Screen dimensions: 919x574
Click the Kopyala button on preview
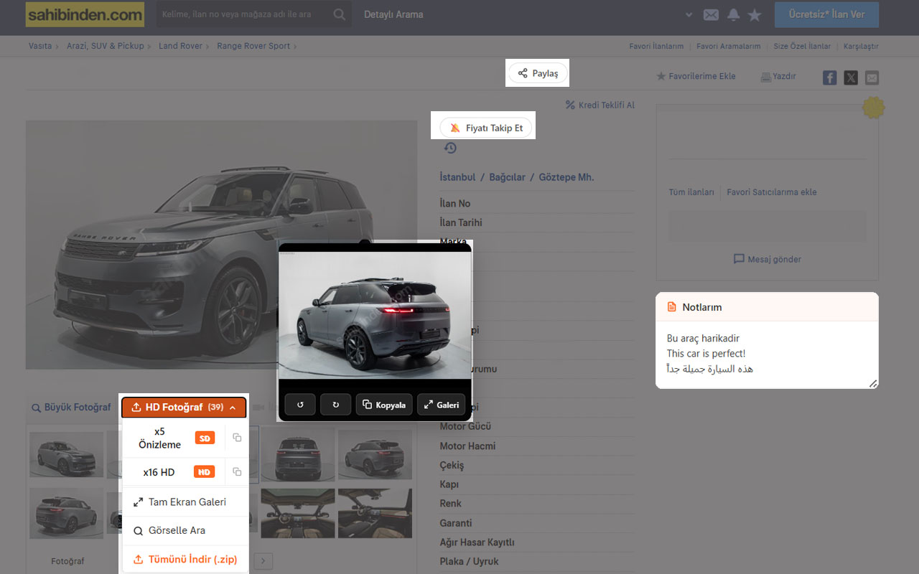coord(384,405)
